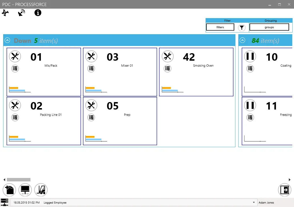
Task: Click the pause status icon on resource 10 Coating
Action: point(250,56)
